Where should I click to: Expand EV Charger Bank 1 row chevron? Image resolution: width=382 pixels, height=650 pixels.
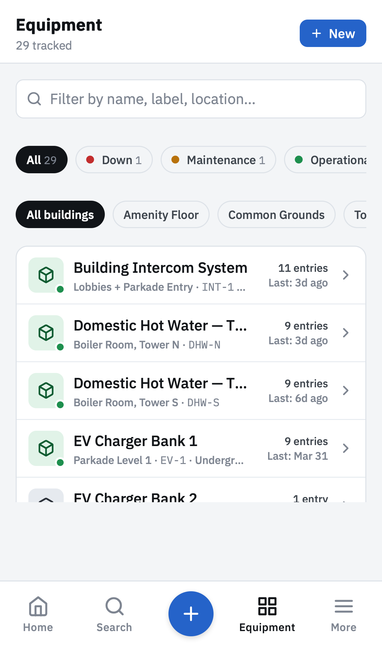[x=346, y=448]
